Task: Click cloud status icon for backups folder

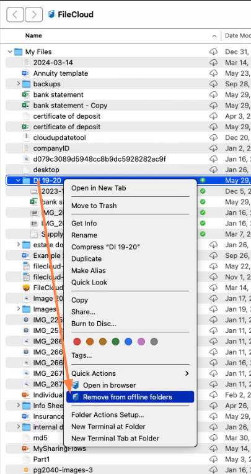Action: [x=214, y=84]
